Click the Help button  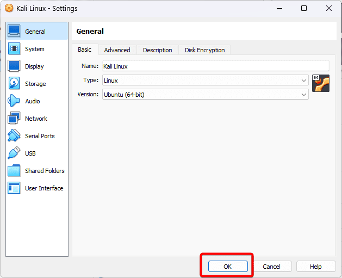316,266
